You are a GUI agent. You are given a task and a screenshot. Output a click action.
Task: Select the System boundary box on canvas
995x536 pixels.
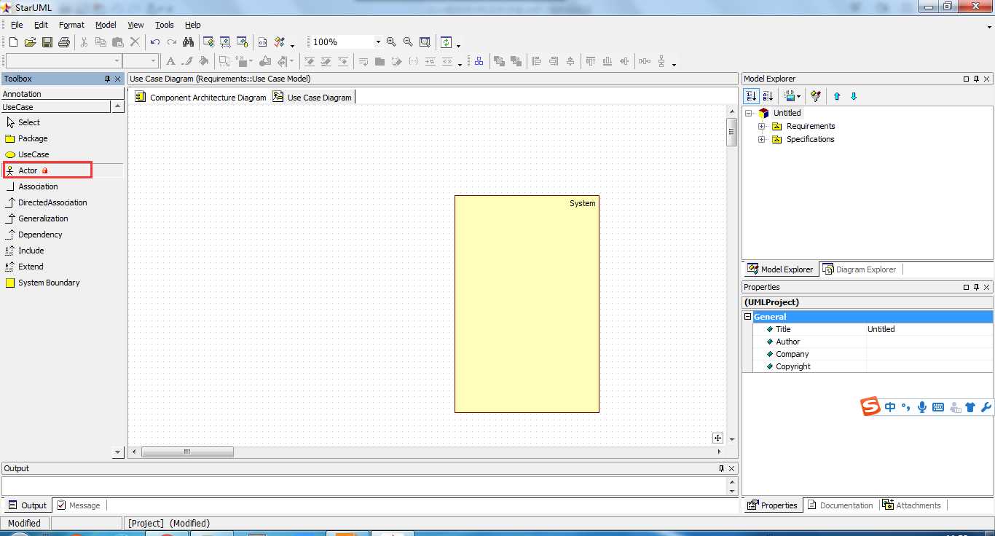click(527, 304)
